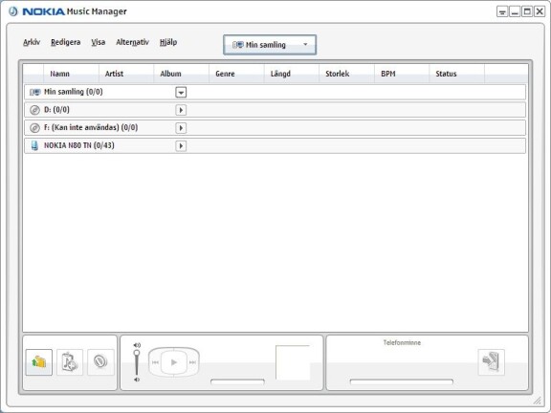Collapse the Min samling (0/0) row
This screenshot has height=413, width=551.
181,93
